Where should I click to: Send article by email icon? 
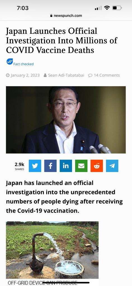(x=81, y=166)
